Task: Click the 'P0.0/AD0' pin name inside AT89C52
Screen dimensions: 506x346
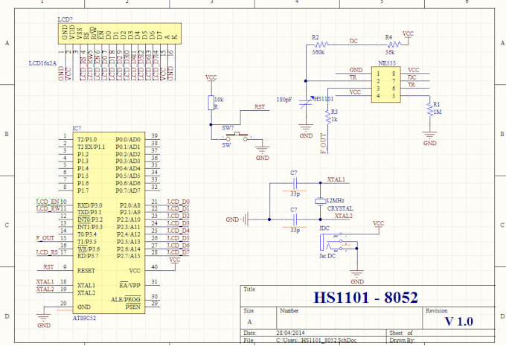Action: (x=128, y=139)
